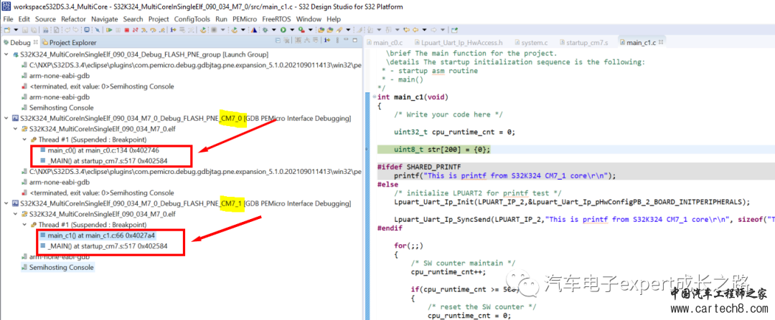Screen dimensions: 775x320
Task: Click the red Terminate button
Action: (126, 29)
